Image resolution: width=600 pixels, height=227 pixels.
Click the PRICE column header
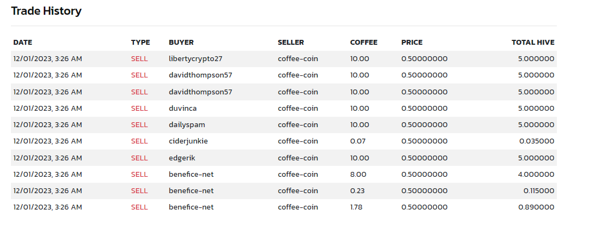[411, 43]
